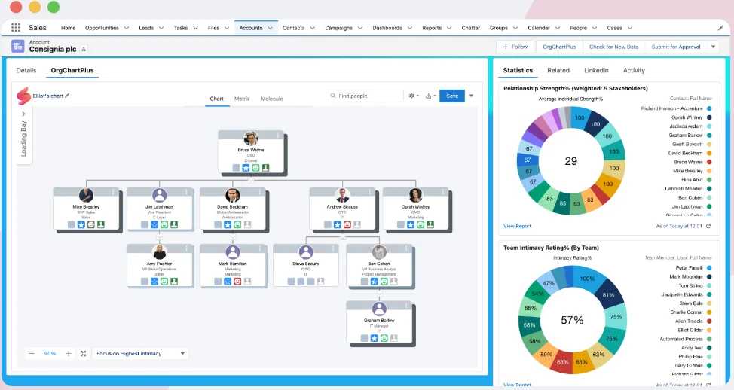Click the pencil icon at nav bar end

[x=720, y=28]
